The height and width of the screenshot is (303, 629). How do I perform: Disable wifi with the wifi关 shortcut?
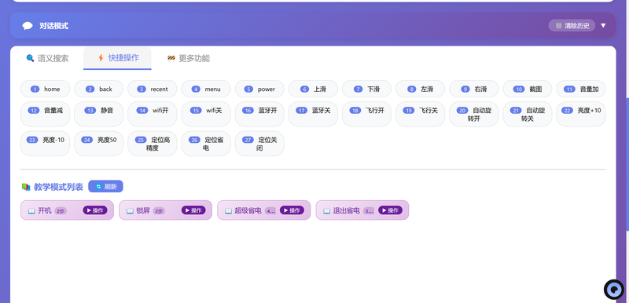pos(206,114)
